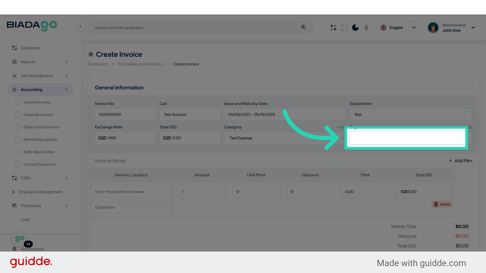The width and height of the screenshot is (486, 273).
Task: Expand the Reports menu chevron
Action: click(x=67, y=62)
